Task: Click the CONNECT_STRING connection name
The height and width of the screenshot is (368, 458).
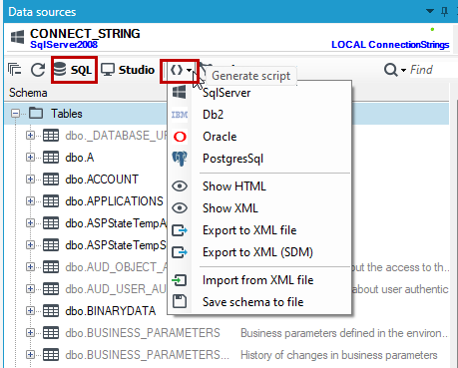Action: pyautogui.click(x=85, y=33)
